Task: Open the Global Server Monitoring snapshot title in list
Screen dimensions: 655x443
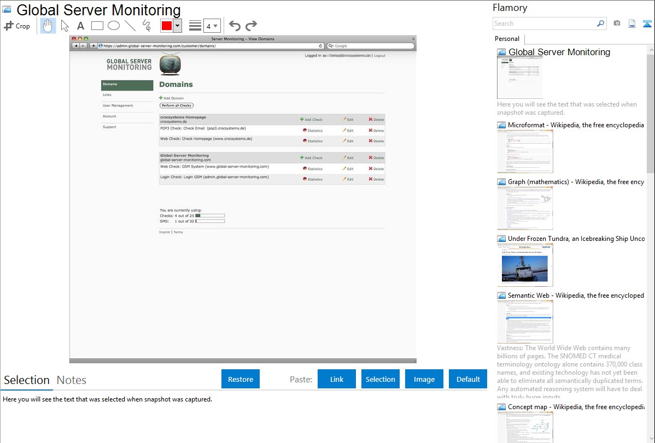Action: 559,52
